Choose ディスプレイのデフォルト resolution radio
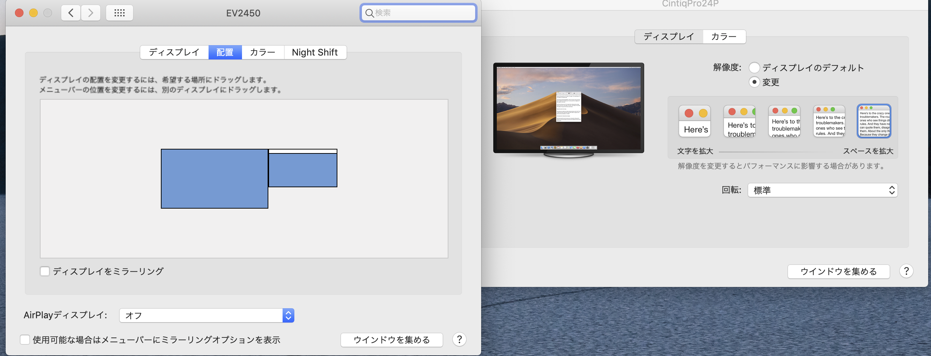The width and height of the screenshot is (931, 356). point(754,68)
